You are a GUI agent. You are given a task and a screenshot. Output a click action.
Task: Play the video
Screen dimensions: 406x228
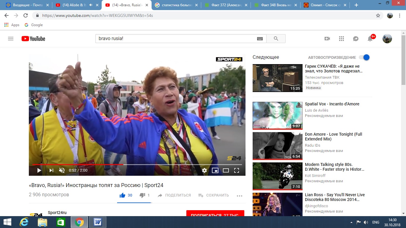[x=39, y=170]
